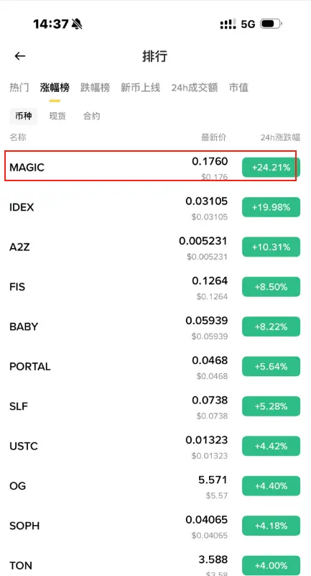Click IDEX +19.98% change badge
311x576 pixels.
271,207
